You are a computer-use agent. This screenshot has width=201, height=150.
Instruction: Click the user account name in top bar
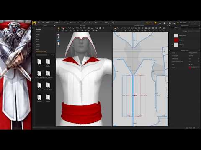pos(183,23)
